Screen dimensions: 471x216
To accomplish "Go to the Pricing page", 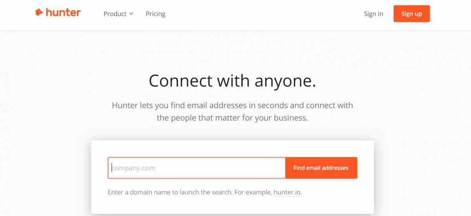I will 155,14.
